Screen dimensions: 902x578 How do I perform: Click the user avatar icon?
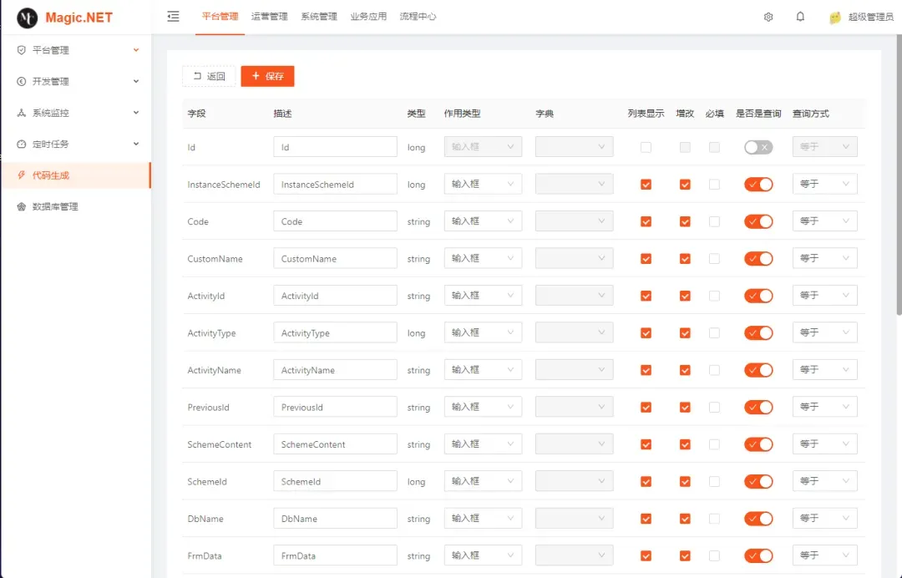point(835,18)
